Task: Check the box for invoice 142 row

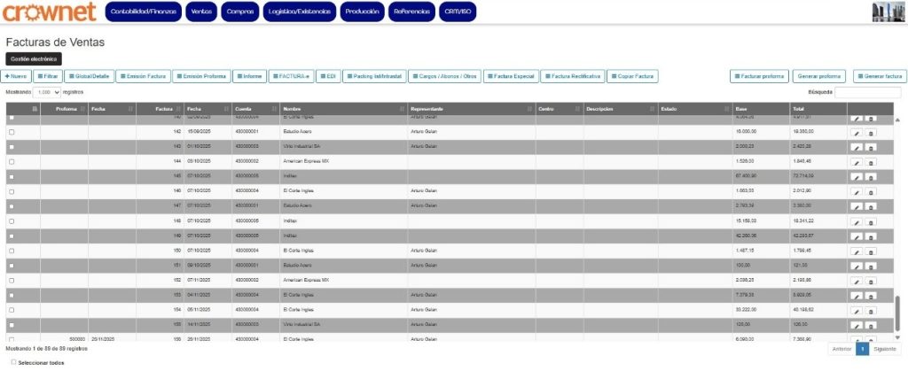Action: click(x=12, y=132)
